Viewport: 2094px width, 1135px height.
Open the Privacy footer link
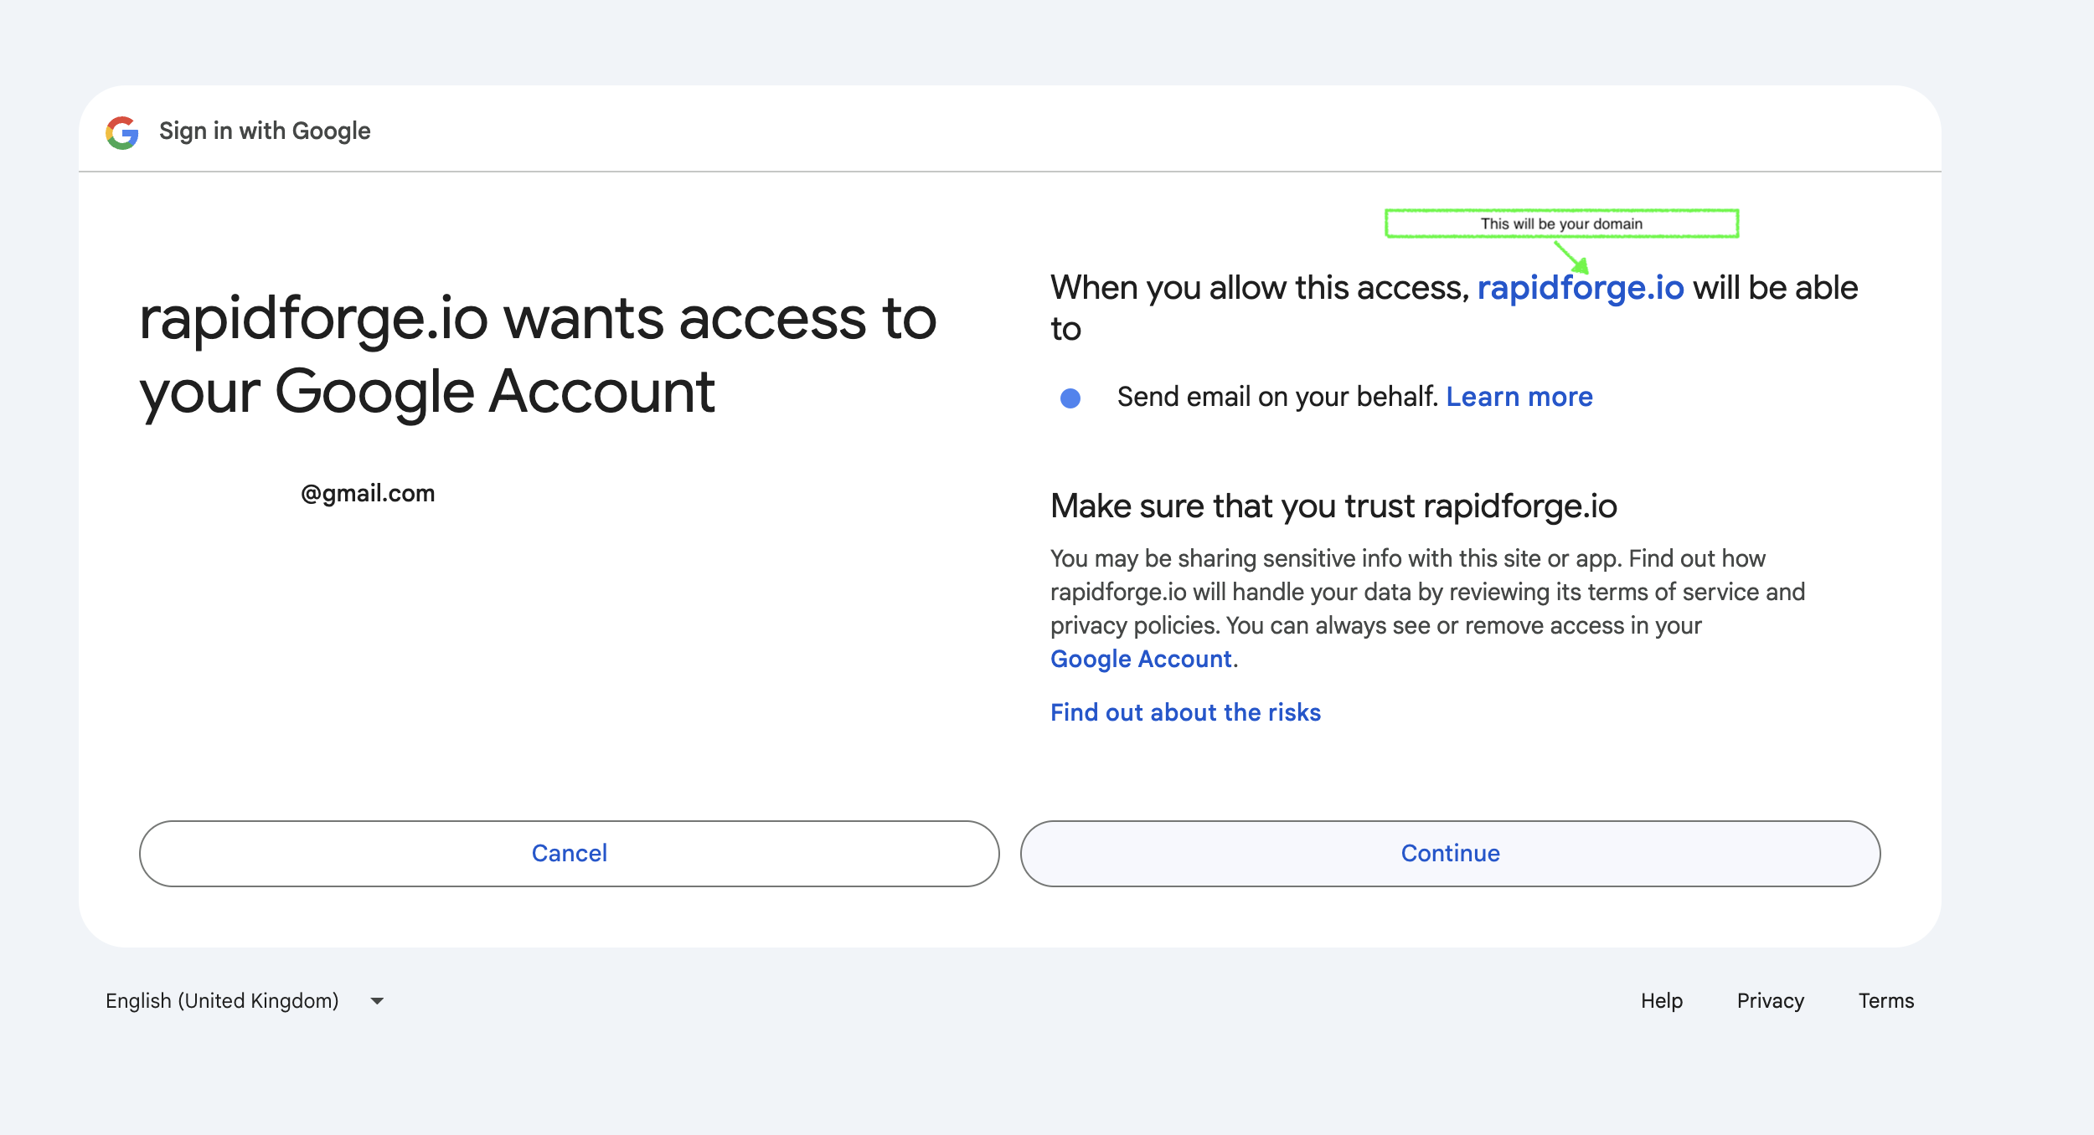click(x=1770, y=1001)
